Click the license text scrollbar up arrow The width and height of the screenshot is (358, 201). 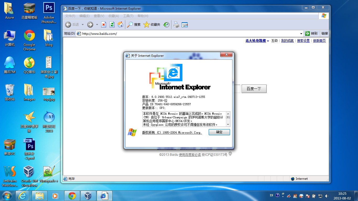[x=228, y=114]
